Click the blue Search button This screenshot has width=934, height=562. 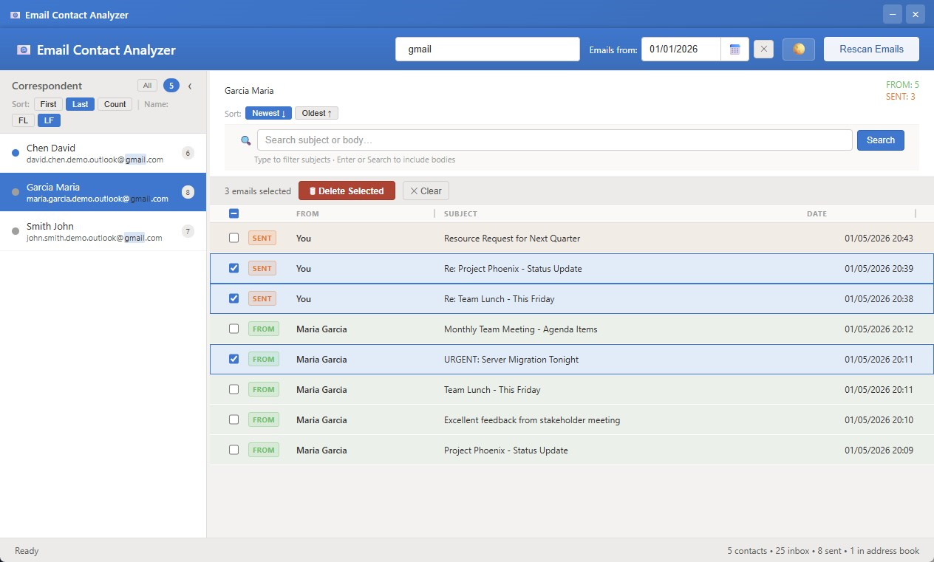click(880, 140)
